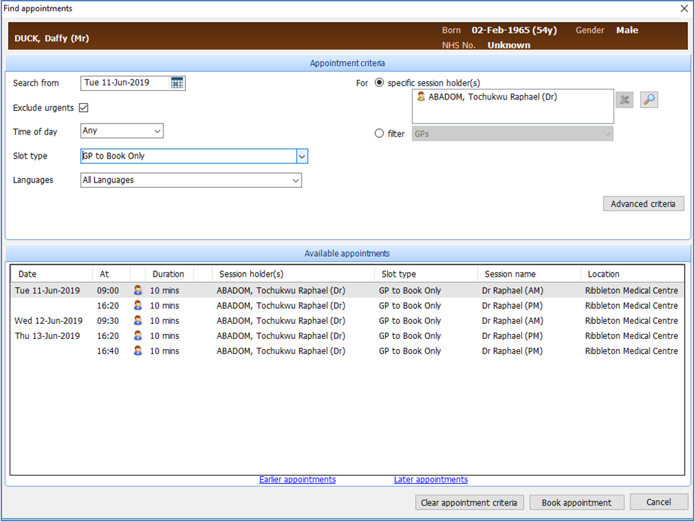Search for a session holder

pos(649,100)
